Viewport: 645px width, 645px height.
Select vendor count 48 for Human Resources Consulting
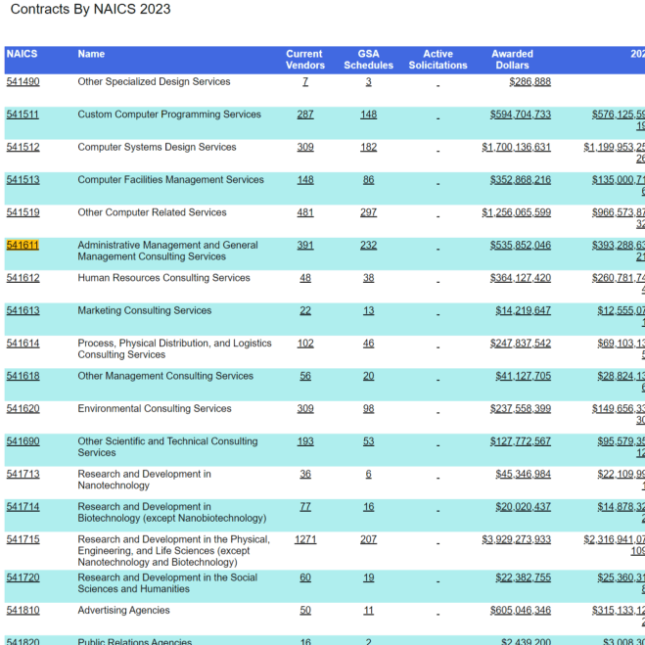click(x=305, y=278)
